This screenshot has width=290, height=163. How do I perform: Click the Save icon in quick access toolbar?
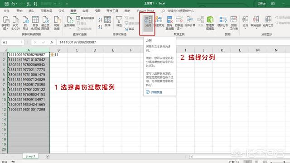point(6,4)
